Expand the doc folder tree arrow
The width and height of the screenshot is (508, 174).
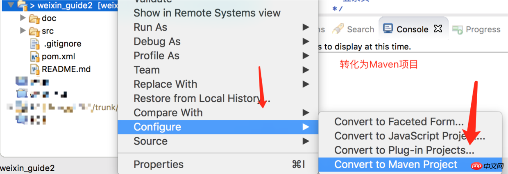point(23,18)
